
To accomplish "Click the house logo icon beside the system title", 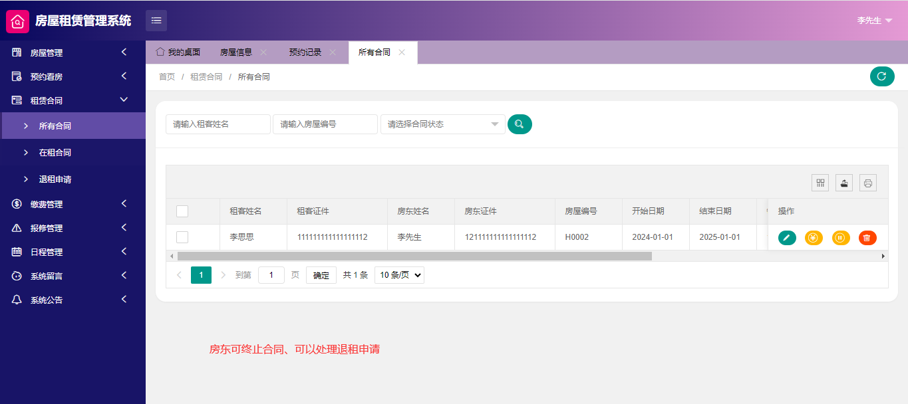I will click(x=18, y=21).
